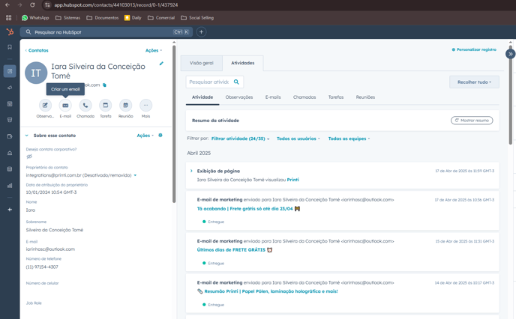Collapse the right sidebar with double-arrow button
516x319 pixels.
click(x=510, y=54)
